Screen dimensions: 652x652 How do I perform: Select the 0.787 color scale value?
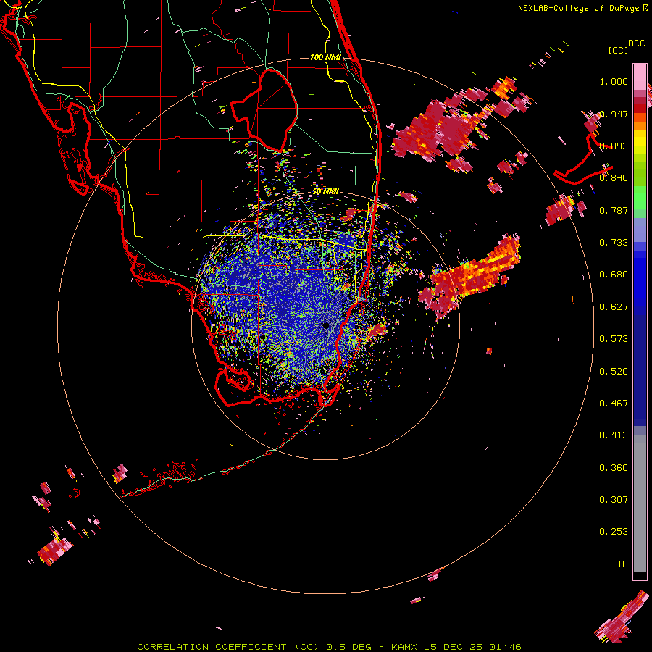[x=614, y=210]
